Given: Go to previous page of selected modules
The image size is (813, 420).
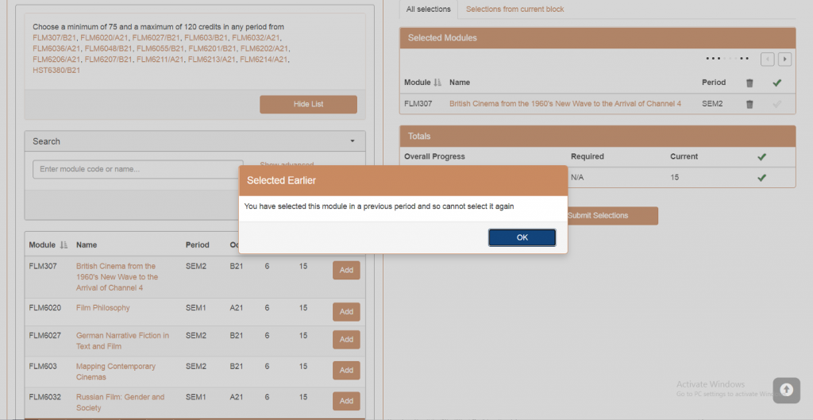Looking at the screenshot, I should click(767, 59).
